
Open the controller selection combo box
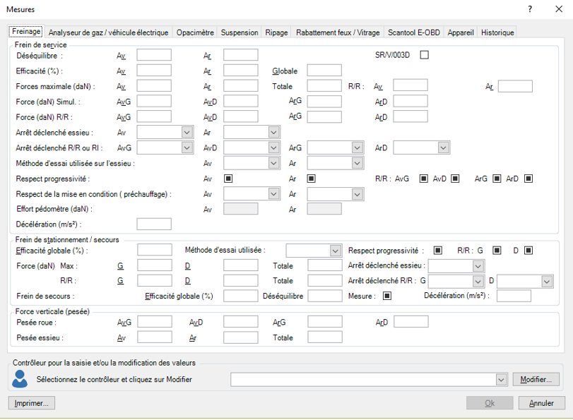(x=367, y=379)
